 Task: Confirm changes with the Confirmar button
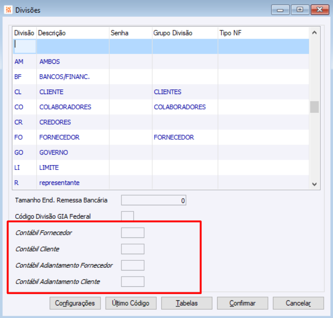[242, 303]
